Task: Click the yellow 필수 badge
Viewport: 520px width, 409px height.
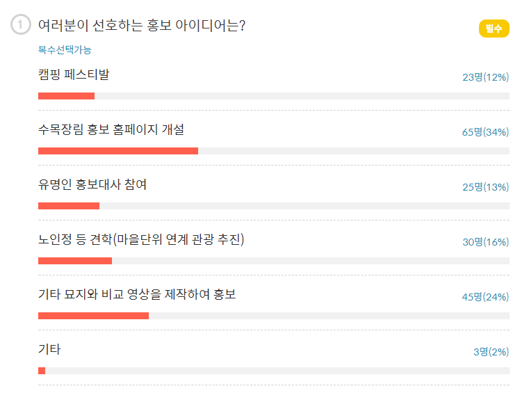Action: click(x=494, y=29)
